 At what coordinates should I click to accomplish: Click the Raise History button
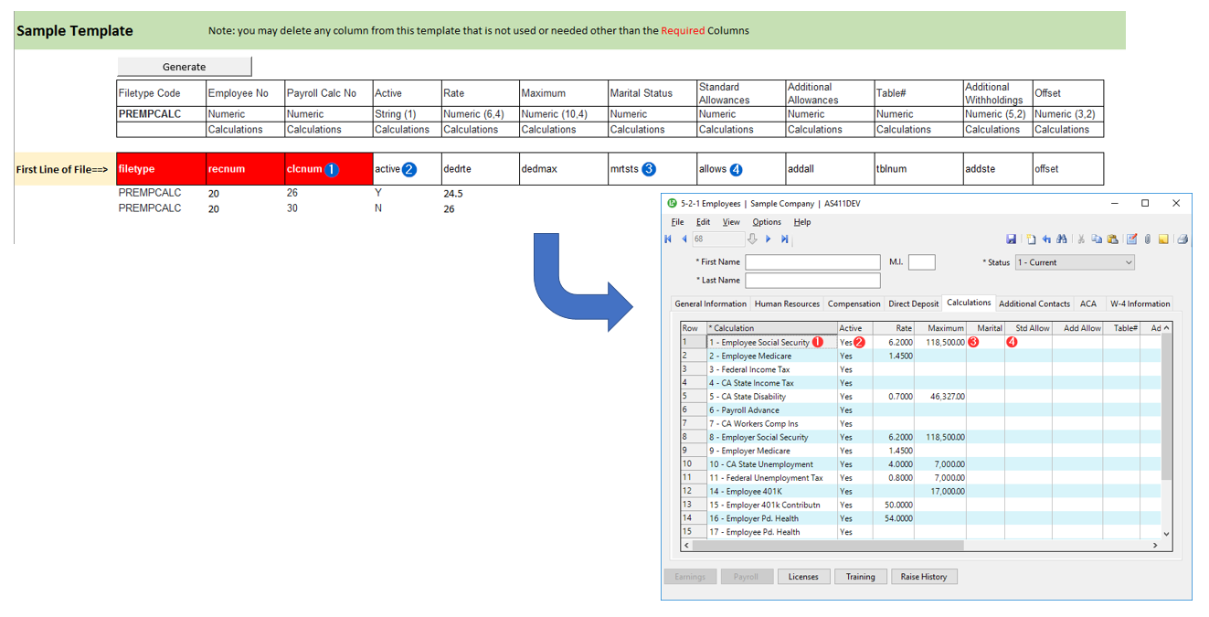[x=924, y=577]
